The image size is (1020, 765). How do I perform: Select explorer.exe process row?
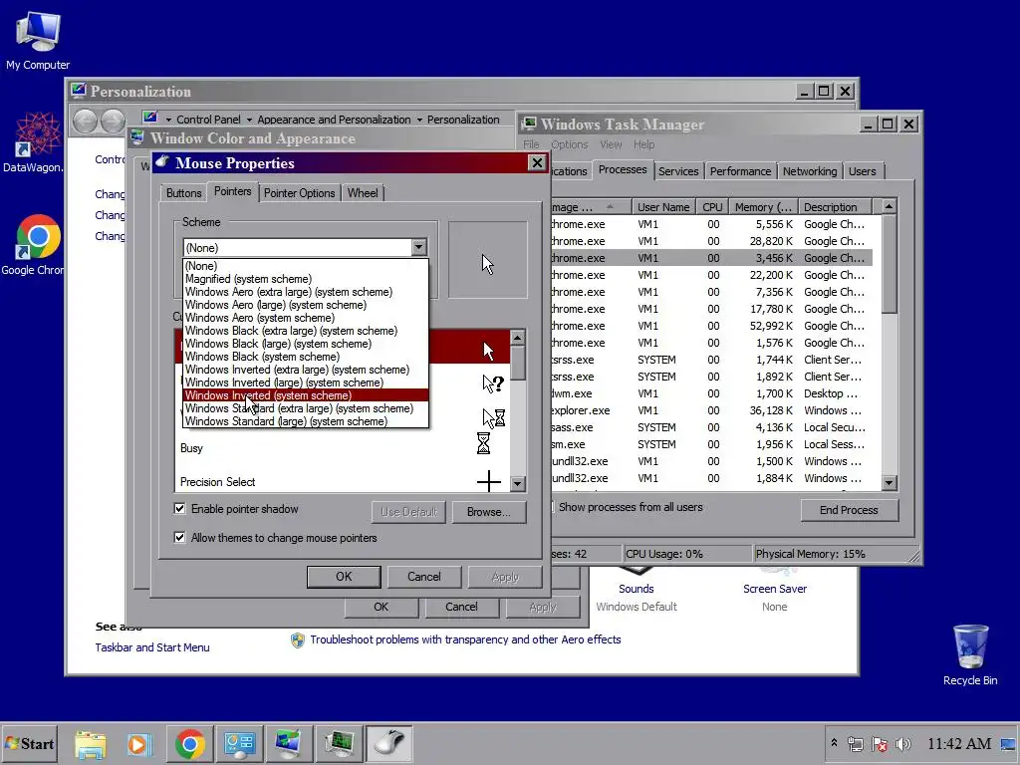(x=711, y=410)
